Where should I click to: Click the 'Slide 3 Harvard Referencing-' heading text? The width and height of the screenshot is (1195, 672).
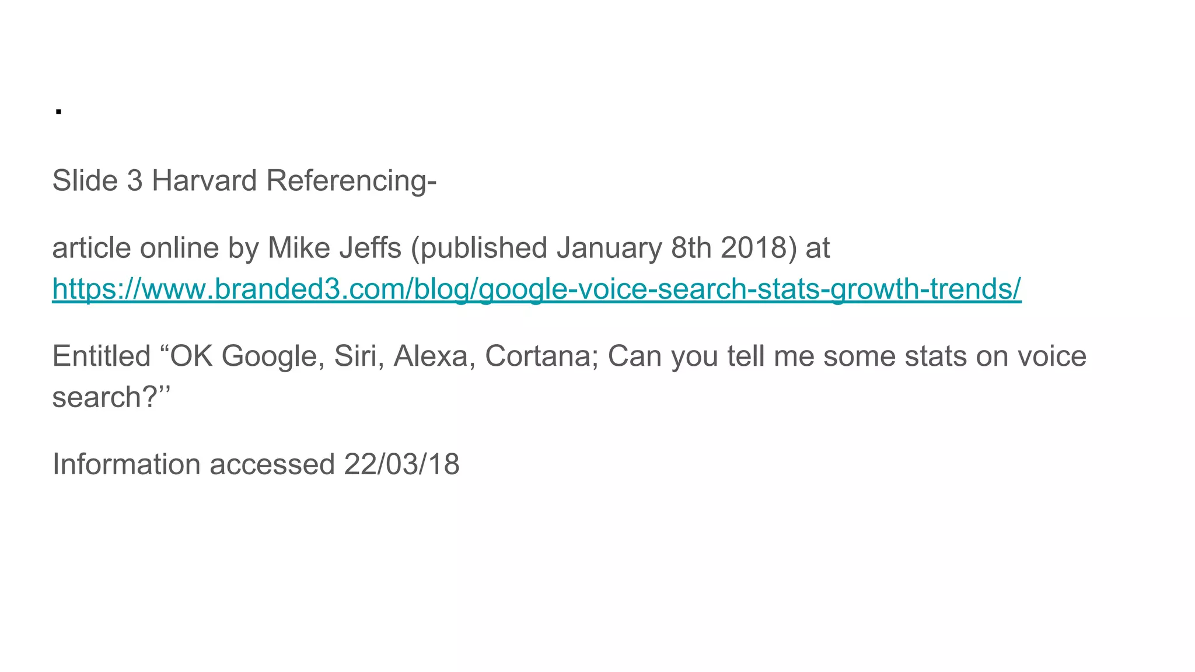point(244,181)
